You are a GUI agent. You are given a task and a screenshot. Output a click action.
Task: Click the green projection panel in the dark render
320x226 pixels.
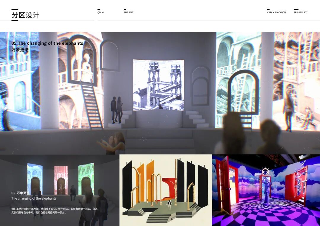[x=86, y=179]
